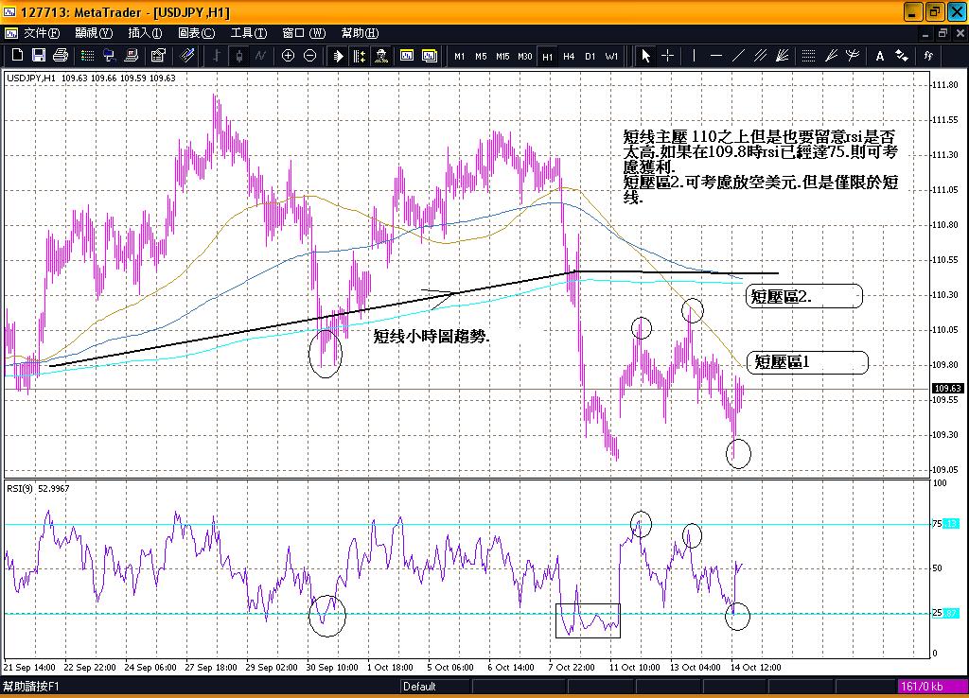969x698 pixels.
Task: Select the cursor arrow tool
Action: (x=645, y=56)
